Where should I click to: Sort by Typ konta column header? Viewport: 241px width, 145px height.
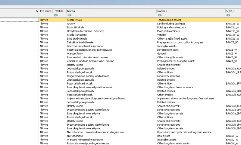[46, 11]
